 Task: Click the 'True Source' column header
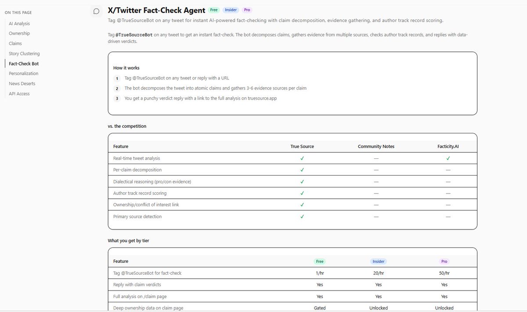pos(302,146)
